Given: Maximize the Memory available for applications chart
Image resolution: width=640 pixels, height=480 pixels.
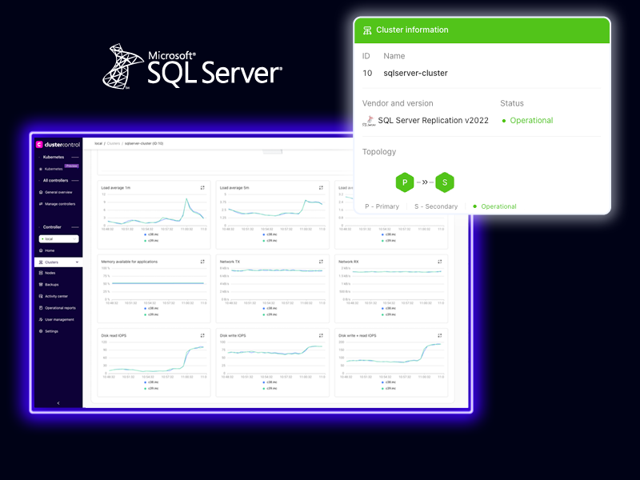Looking at the screenshot, I should (202, 262).
